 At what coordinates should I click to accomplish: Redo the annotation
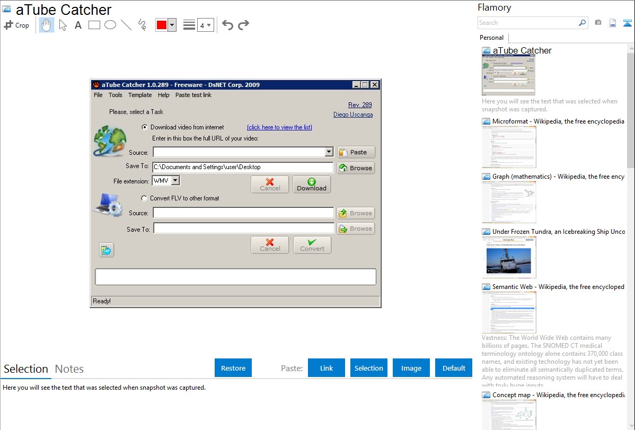coord(243,25)
